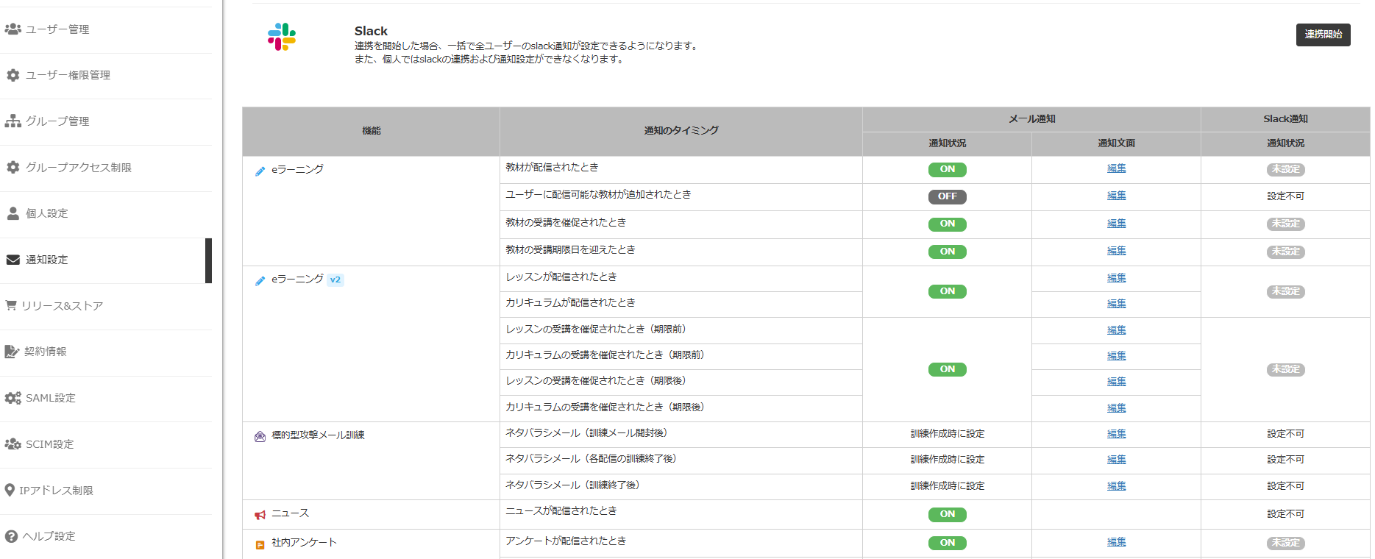Click the 社内アンケート orange survey icon
This screenshot has width=1375, height=559.
pyautogui.click(x=260, y=545)
